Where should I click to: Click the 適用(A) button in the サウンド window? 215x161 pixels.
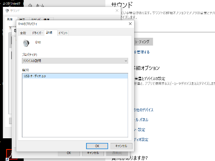[117, 153]
